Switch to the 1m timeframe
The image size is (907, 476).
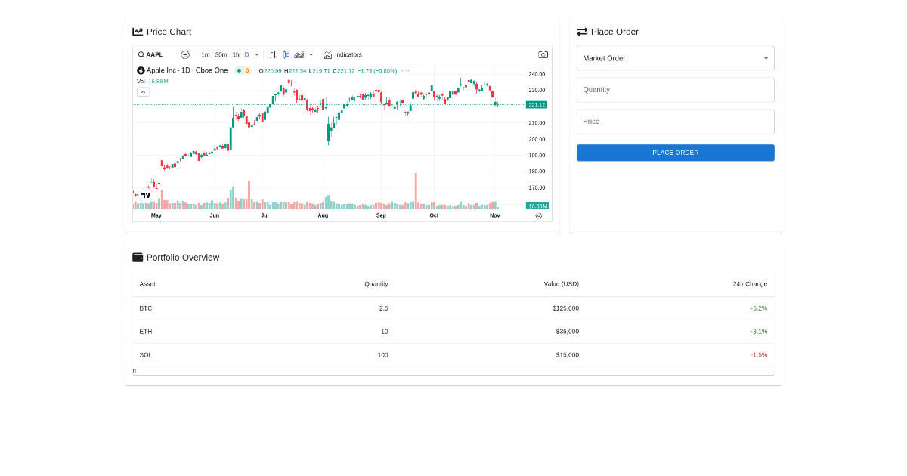pos(206,54)
